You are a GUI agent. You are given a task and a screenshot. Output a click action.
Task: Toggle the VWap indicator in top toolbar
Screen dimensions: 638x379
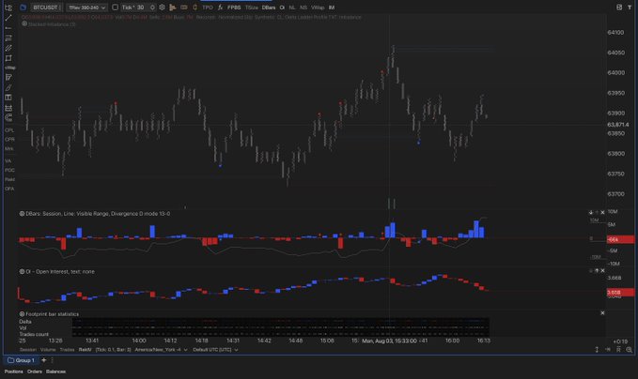318,8
